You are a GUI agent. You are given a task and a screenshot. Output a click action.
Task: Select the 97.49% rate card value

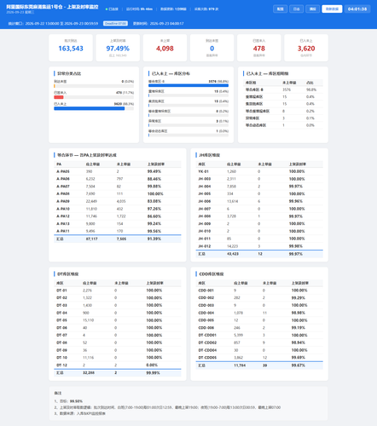click(x=118, y=49)
